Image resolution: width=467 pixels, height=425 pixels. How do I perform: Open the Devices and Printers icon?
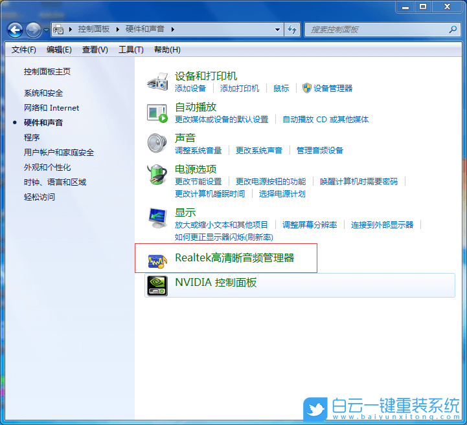click(x=157, y=82)
